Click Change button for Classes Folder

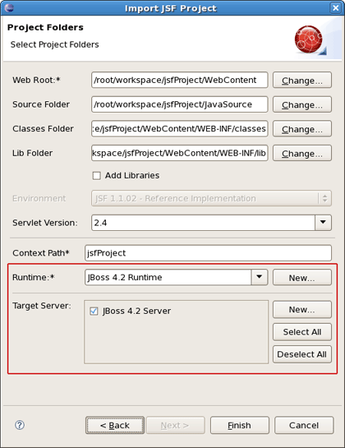pos(302,129)
